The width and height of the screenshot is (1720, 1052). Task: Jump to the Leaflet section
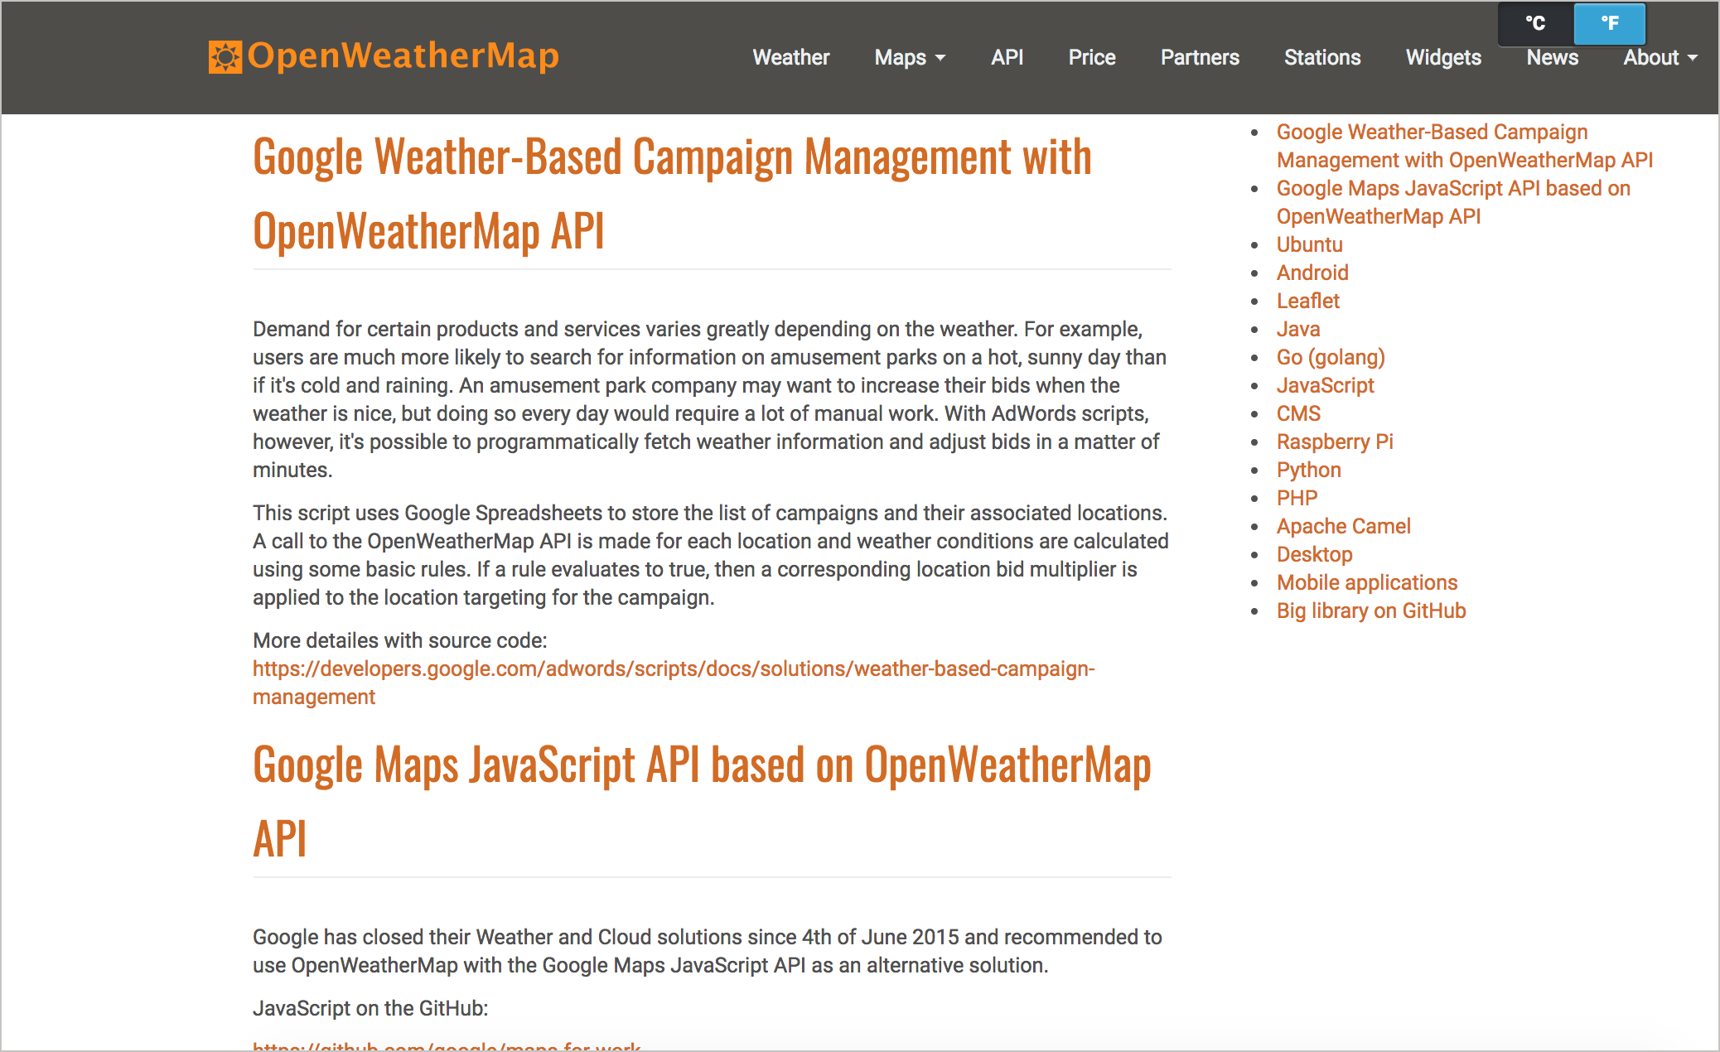[1307, 301]
